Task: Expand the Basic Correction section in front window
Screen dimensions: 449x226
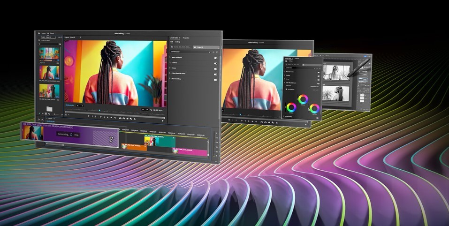Action: coord(170,58)
